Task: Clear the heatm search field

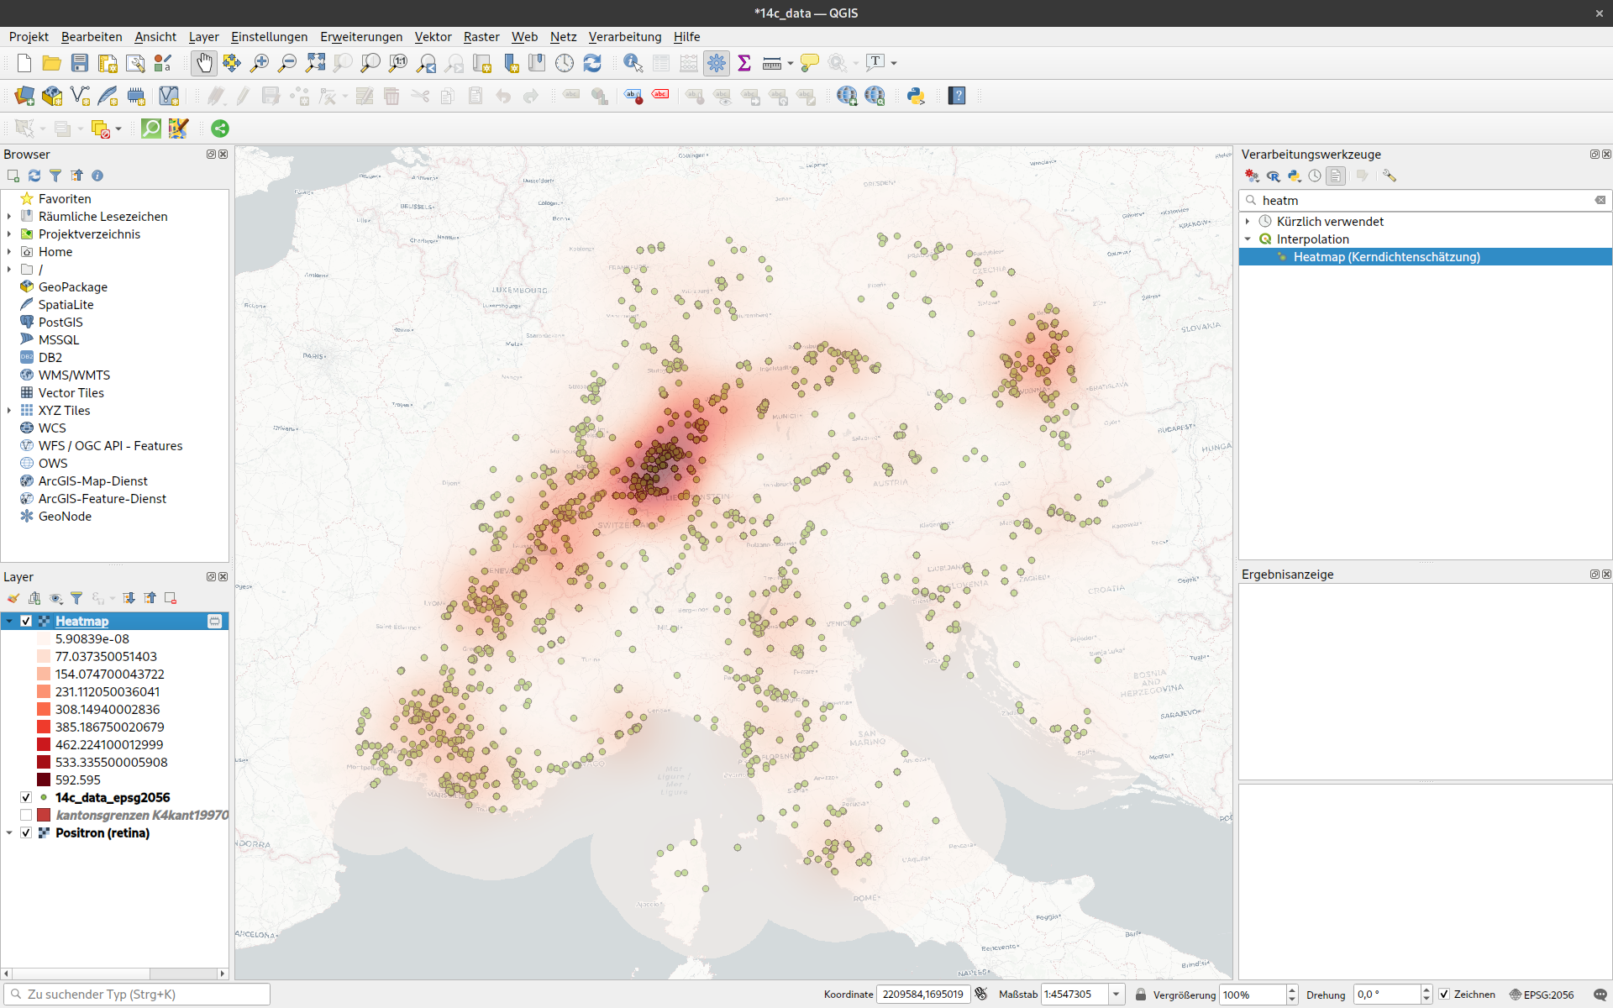Action: tap(1599, 200)
